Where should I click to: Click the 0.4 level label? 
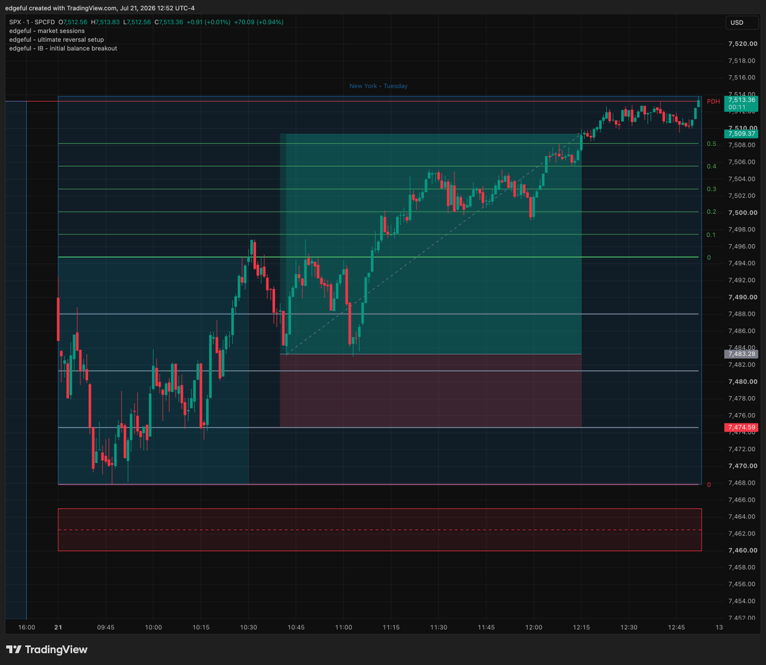[x=711, y=167]
